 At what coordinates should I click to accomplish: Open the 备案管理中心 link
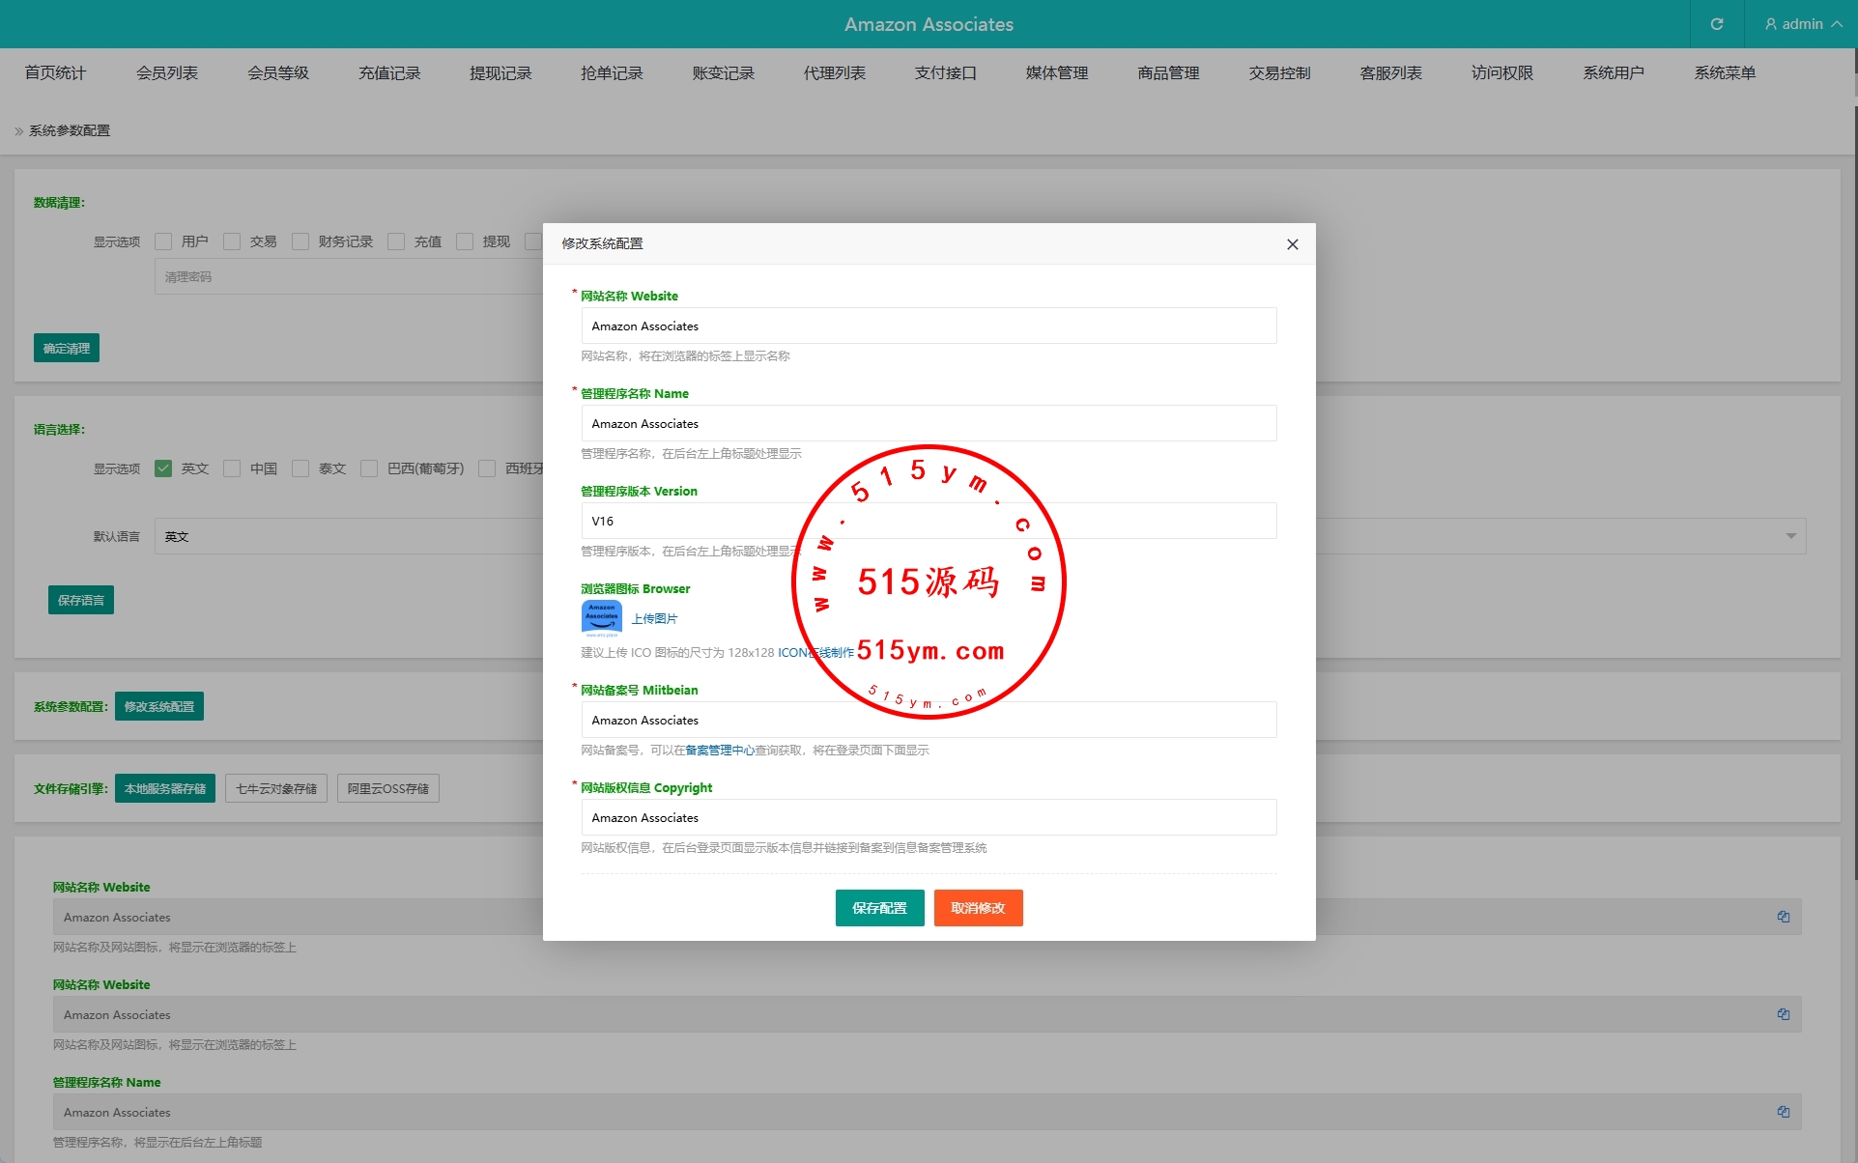click(x=720, y=751)
